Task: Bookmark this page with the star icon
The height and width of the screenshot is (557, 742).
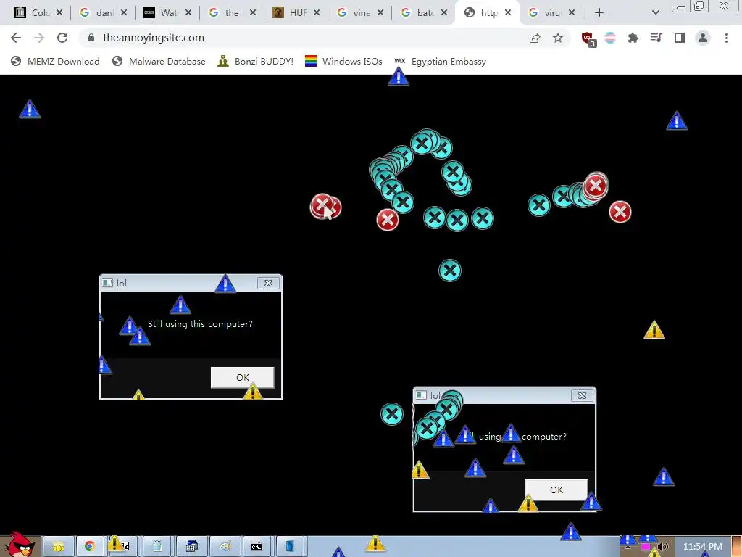Action: [x=558, y=38]
